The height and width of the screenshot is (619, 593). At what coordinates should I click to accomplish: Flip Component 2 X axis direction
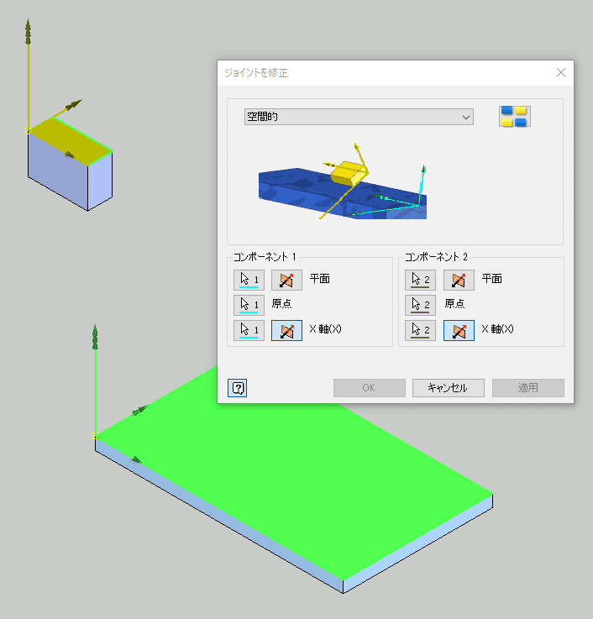tap(459, 330)
